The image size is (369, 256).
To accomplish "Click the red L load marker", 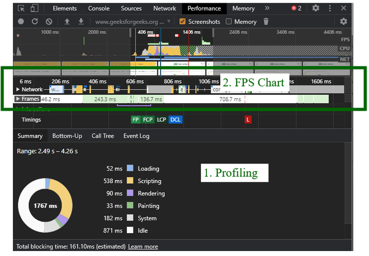I will coord(248,120).
